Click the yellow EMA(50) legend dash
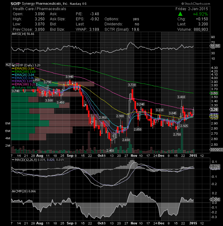 tap(13, 69)
